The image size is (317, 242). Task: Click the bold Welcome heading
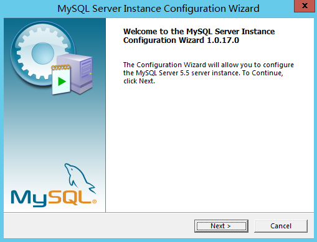click(199, 35)
